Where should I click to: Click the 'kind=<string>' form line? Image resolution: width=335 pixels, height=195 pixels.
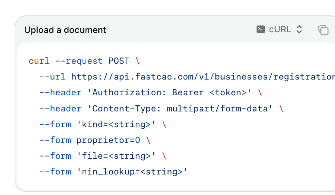click(102, 124)
